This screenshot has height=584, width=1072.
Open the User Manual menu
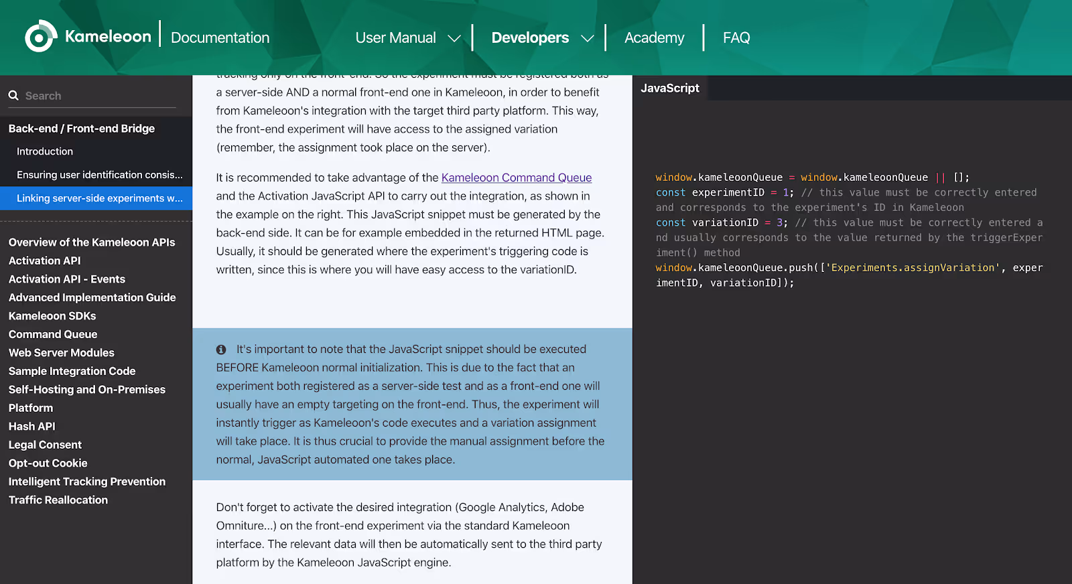point(395,38)
